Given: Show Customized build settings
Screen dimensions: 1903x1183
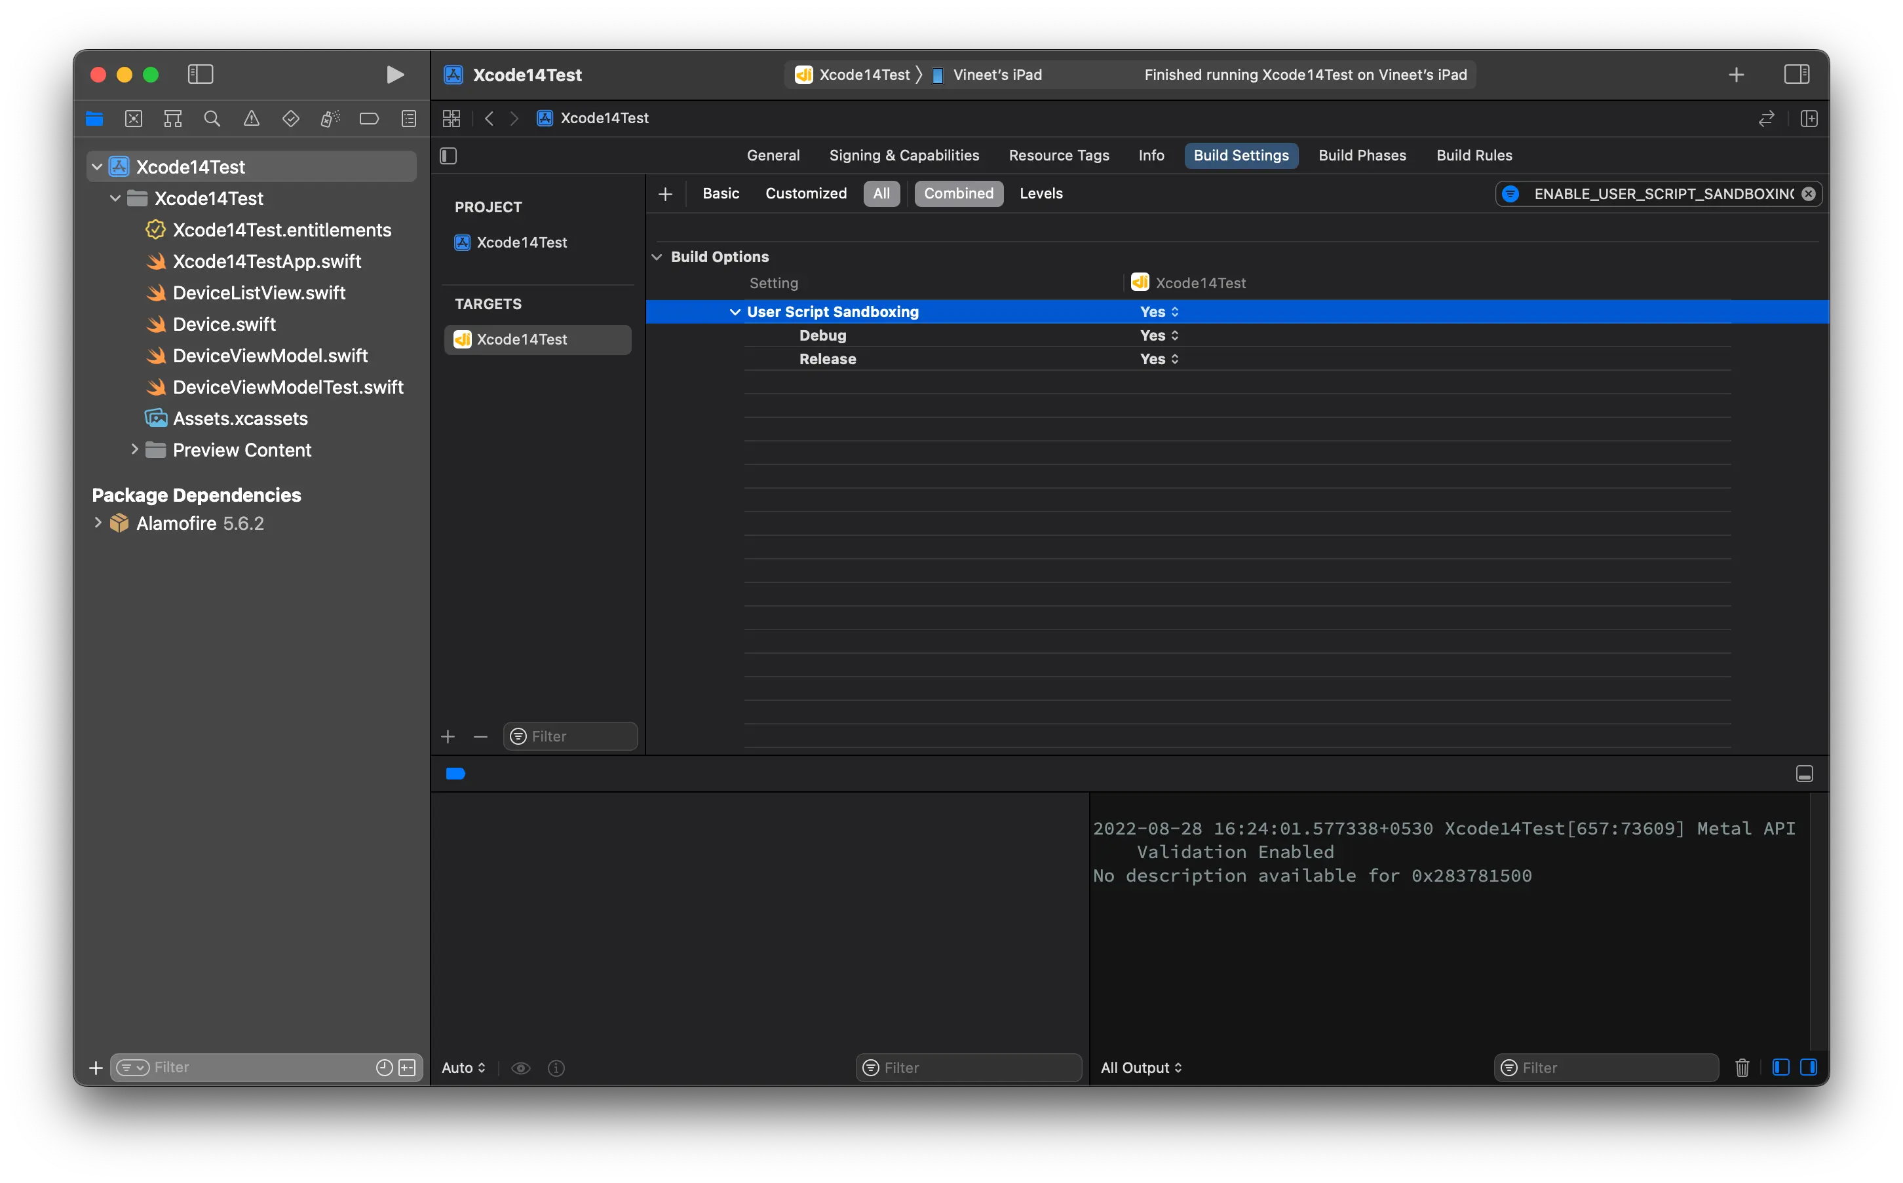Looking at the screenshot, I should click(x=806, y=193).
